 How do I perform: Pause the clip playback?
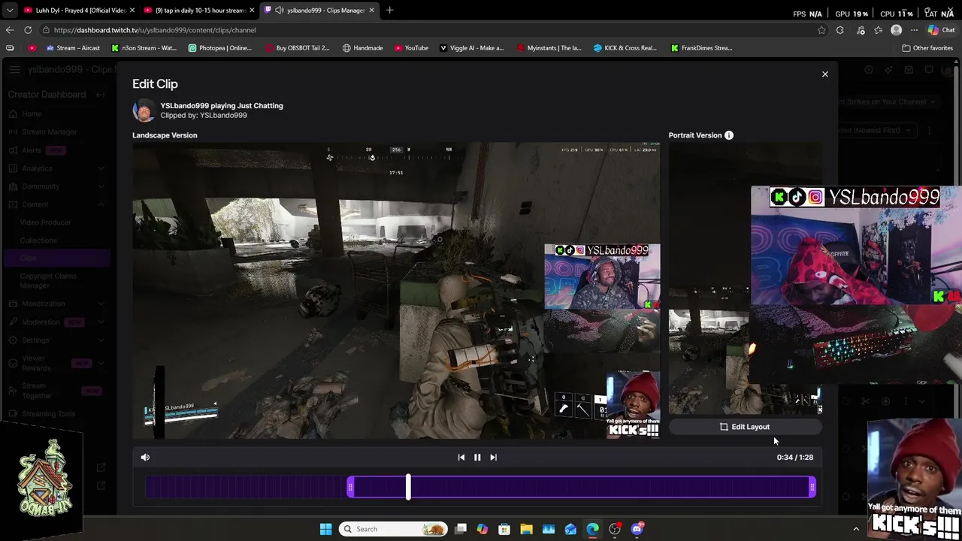click(477, 457)
